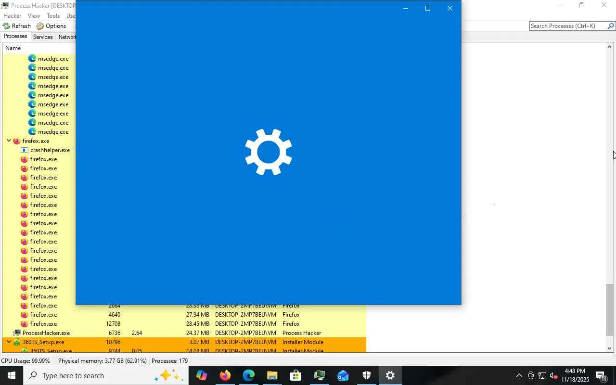The image size is (616, 385).
Task: Click 'CPU Usage: 99.99%' in status bar
Action: (26, 361)
